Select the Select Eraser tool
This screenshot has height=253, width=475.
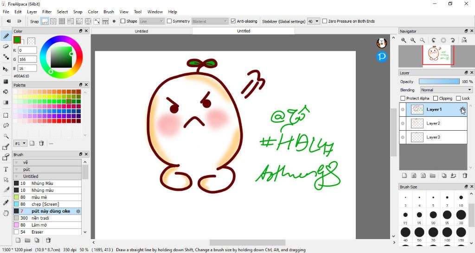point(6,158)
